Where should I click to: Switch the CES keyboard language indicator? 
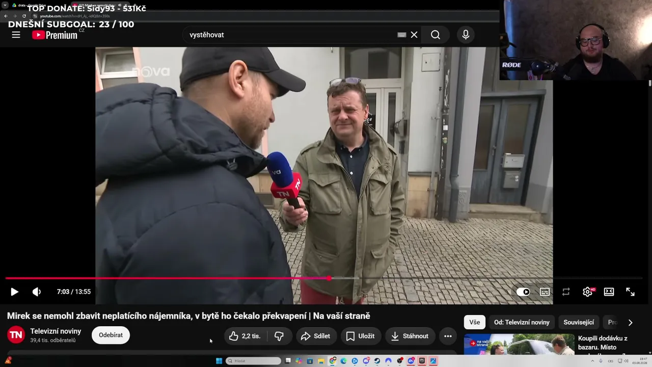(610, 361)
